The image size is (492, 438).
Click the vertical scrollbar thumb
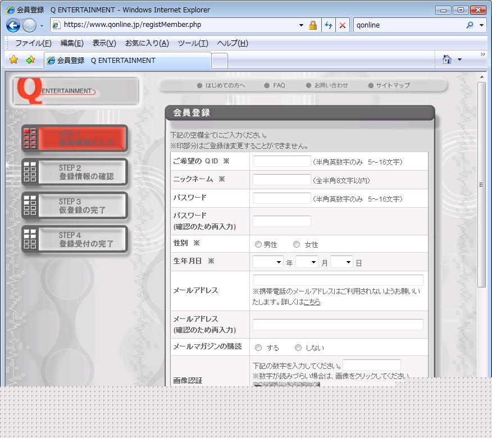coord(482,185)
